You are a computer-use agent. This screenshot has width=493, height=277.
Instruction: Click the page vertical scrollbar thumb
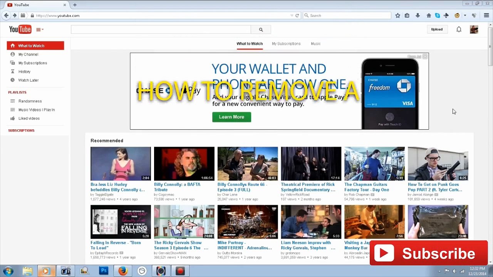point(490,46)
